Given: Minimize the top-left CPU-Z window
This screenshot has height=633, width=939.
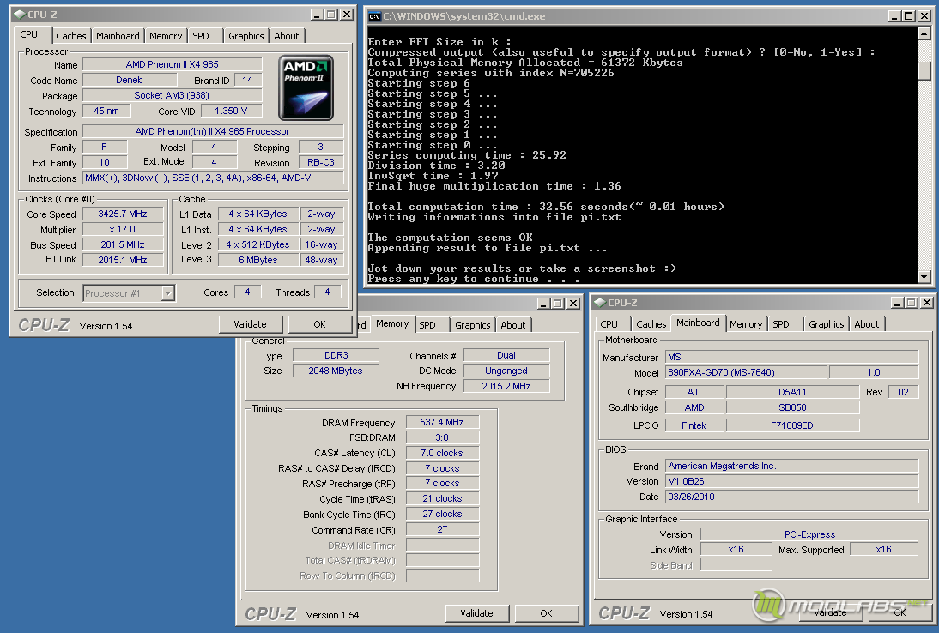Looking at the screenshot, I should pos(317,15).
